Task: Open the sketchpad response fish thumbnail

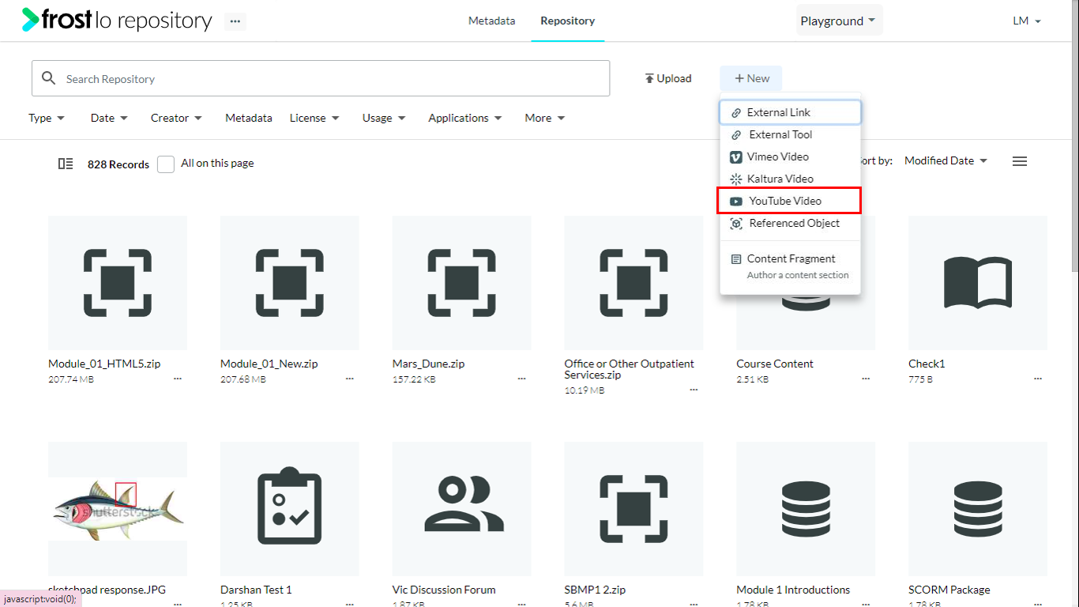Action: [118, 509]
